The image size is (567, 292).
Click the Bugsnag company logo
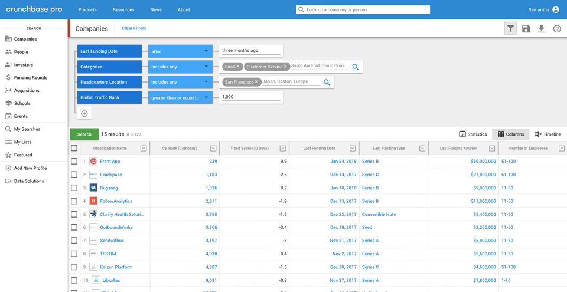tap(93, 188)
